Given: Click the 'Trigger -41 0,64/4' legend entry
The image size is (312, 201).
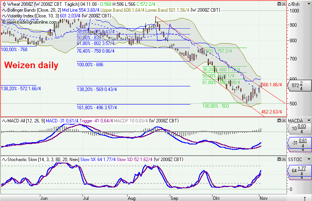Looking at the screenshot, I should [96, 121].
